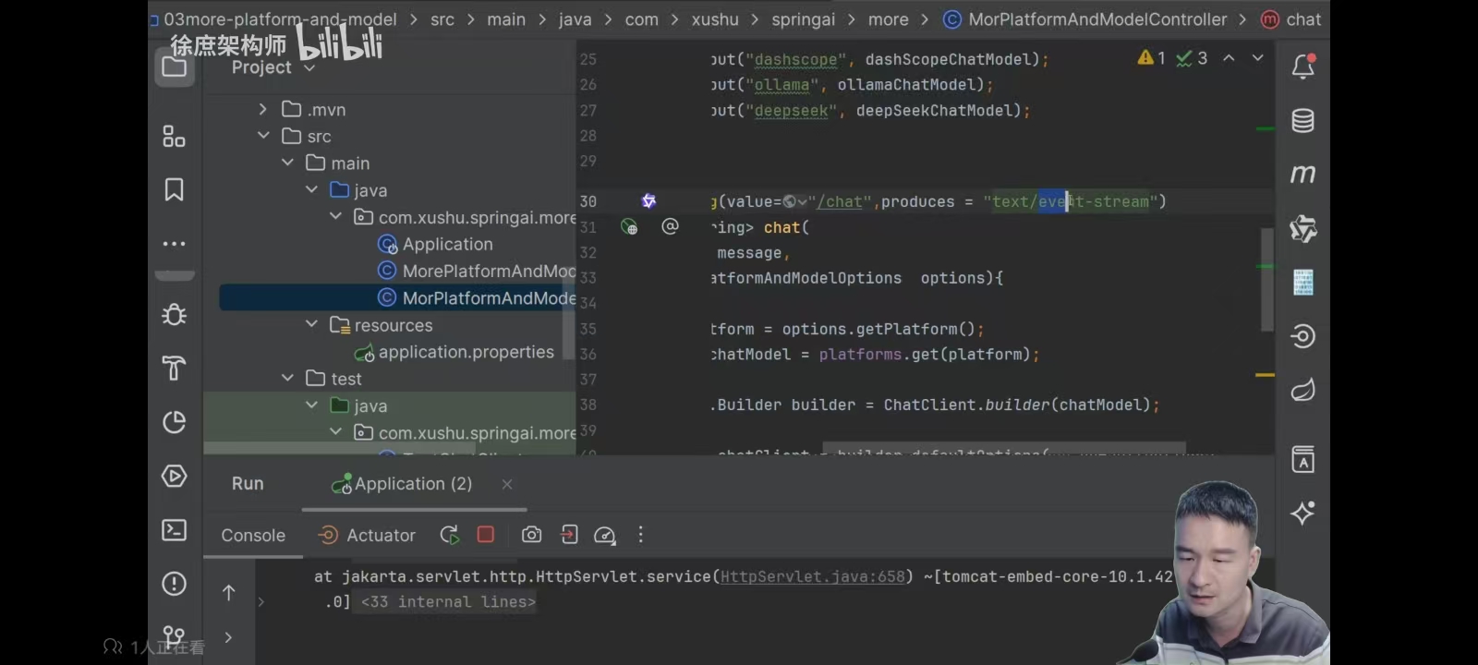Collapse the resources folder

click(x=311, y=324)
